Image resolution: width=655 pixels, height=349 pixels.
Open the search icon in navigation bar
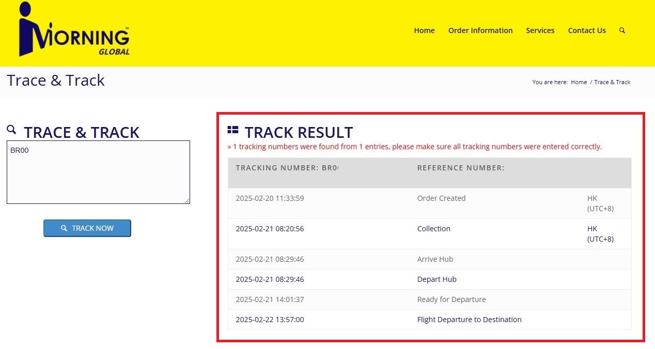pyautogui.click(x=622, y=30)
